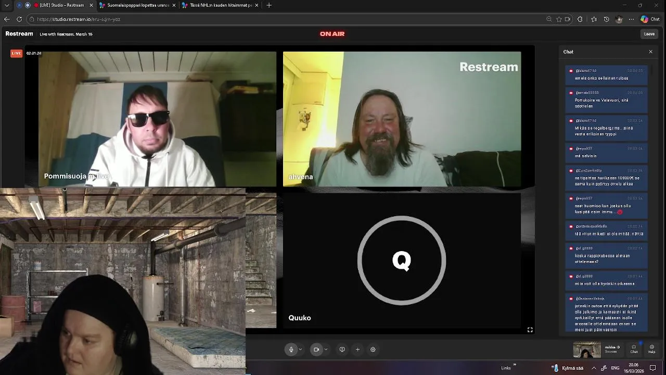This screenshot has height=375, width=666.
Task: Open the Copilot Chat button
Action: pos(650,19)
